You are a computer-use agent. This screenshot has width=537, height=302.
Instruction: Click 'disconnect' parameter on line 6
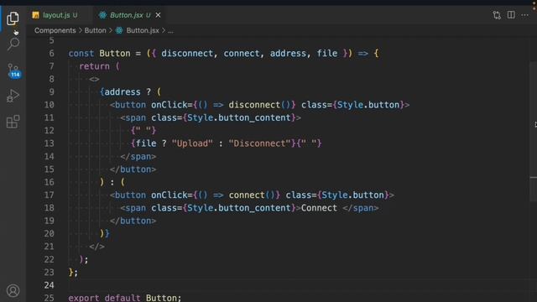coord(187,54)
